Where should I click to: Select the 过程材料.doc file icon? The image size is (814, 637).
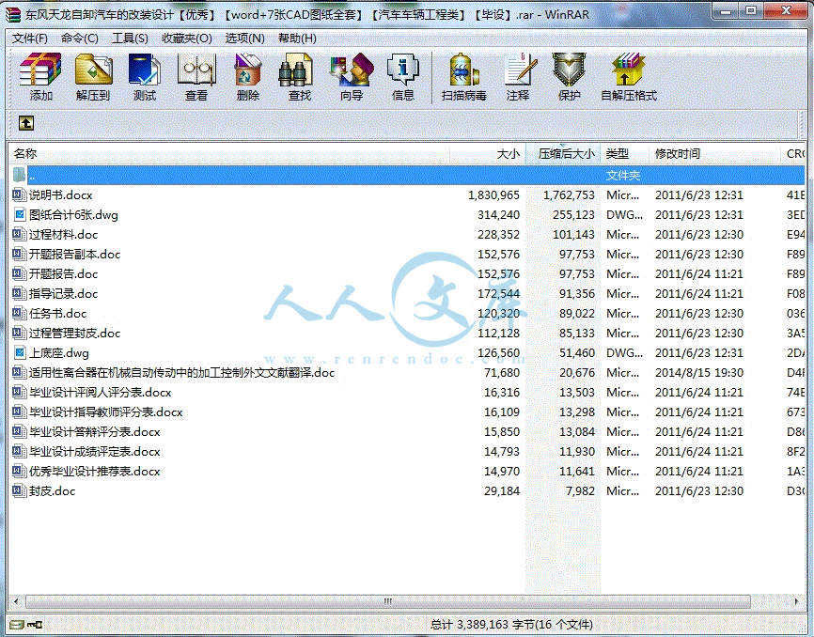click(19, 235)
